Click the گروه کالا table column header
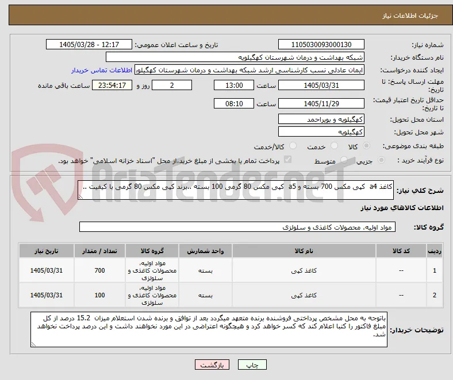 (152, 251)
